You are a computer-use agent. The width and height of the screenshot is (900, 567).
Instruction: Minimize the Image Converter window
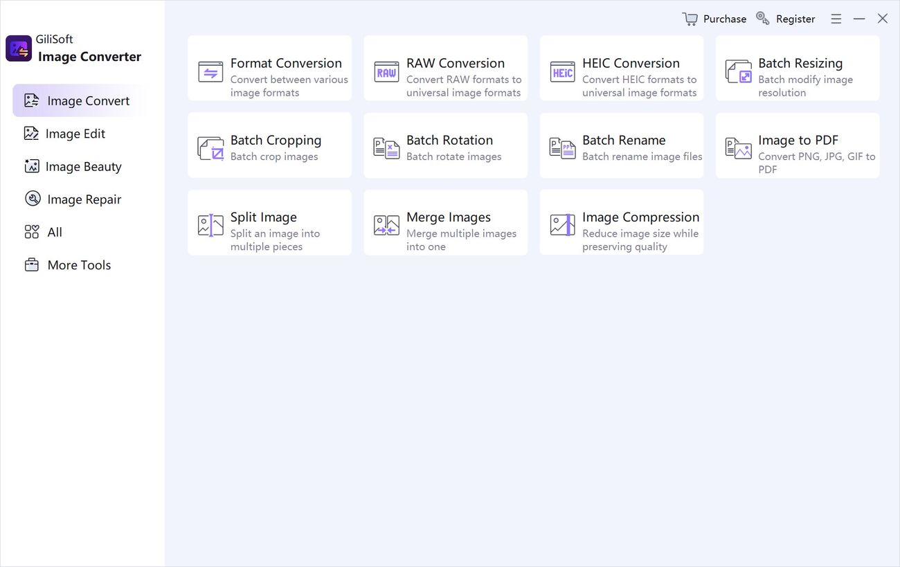(859, 19)
